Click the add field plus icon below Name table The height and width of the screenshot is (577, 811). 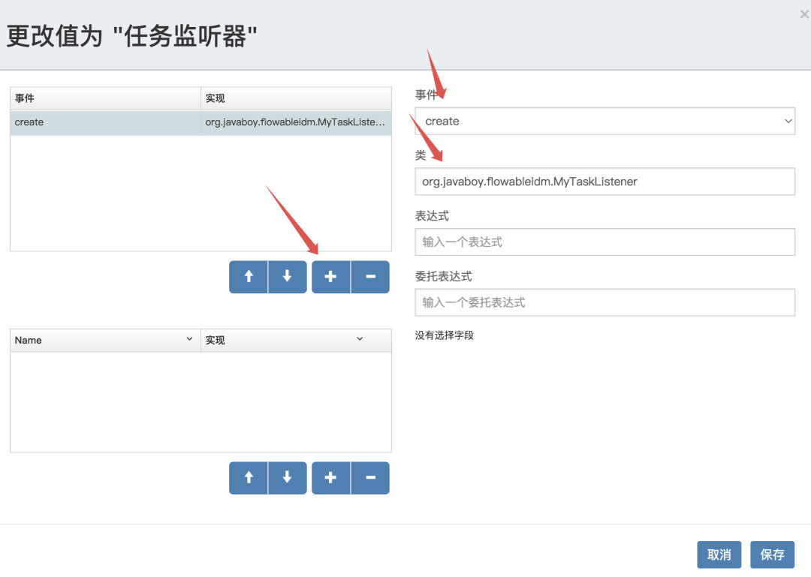(330, 478)
